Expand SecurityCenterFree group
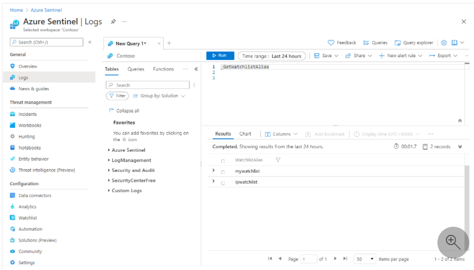474x270 pixels. (109, 181)
